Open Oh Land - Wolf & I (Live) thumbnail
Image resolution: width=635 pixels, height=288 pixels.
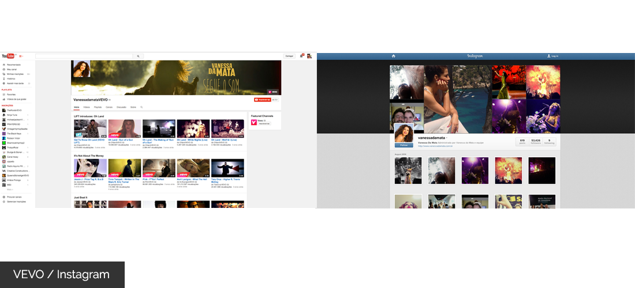(227, 128)
